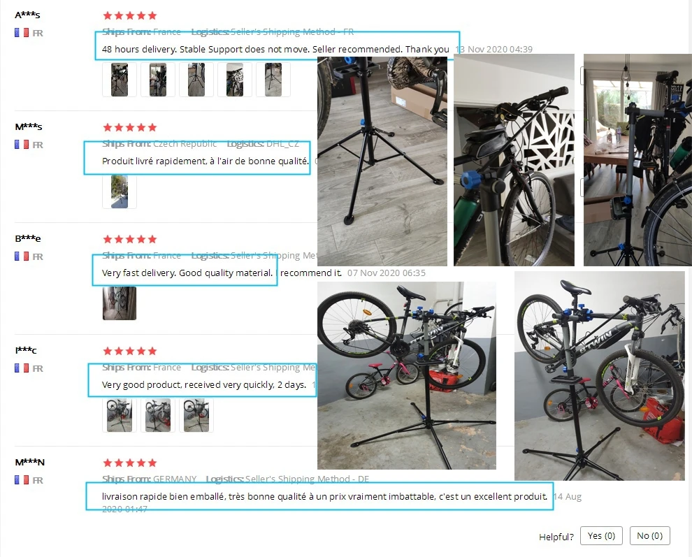Open third thumbnail in I***c review
The width and height of the screenshot is (692, 557).
[x=196, y=415]
